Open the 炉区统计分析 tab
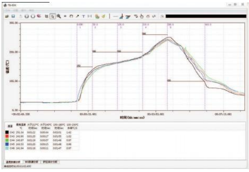Screen dimensions: 249x172 pos(50,162)
